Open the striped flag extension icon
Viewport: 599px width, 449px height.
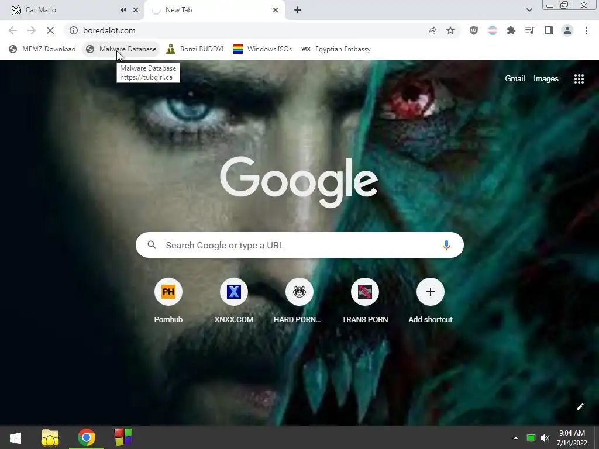[493, 30]
